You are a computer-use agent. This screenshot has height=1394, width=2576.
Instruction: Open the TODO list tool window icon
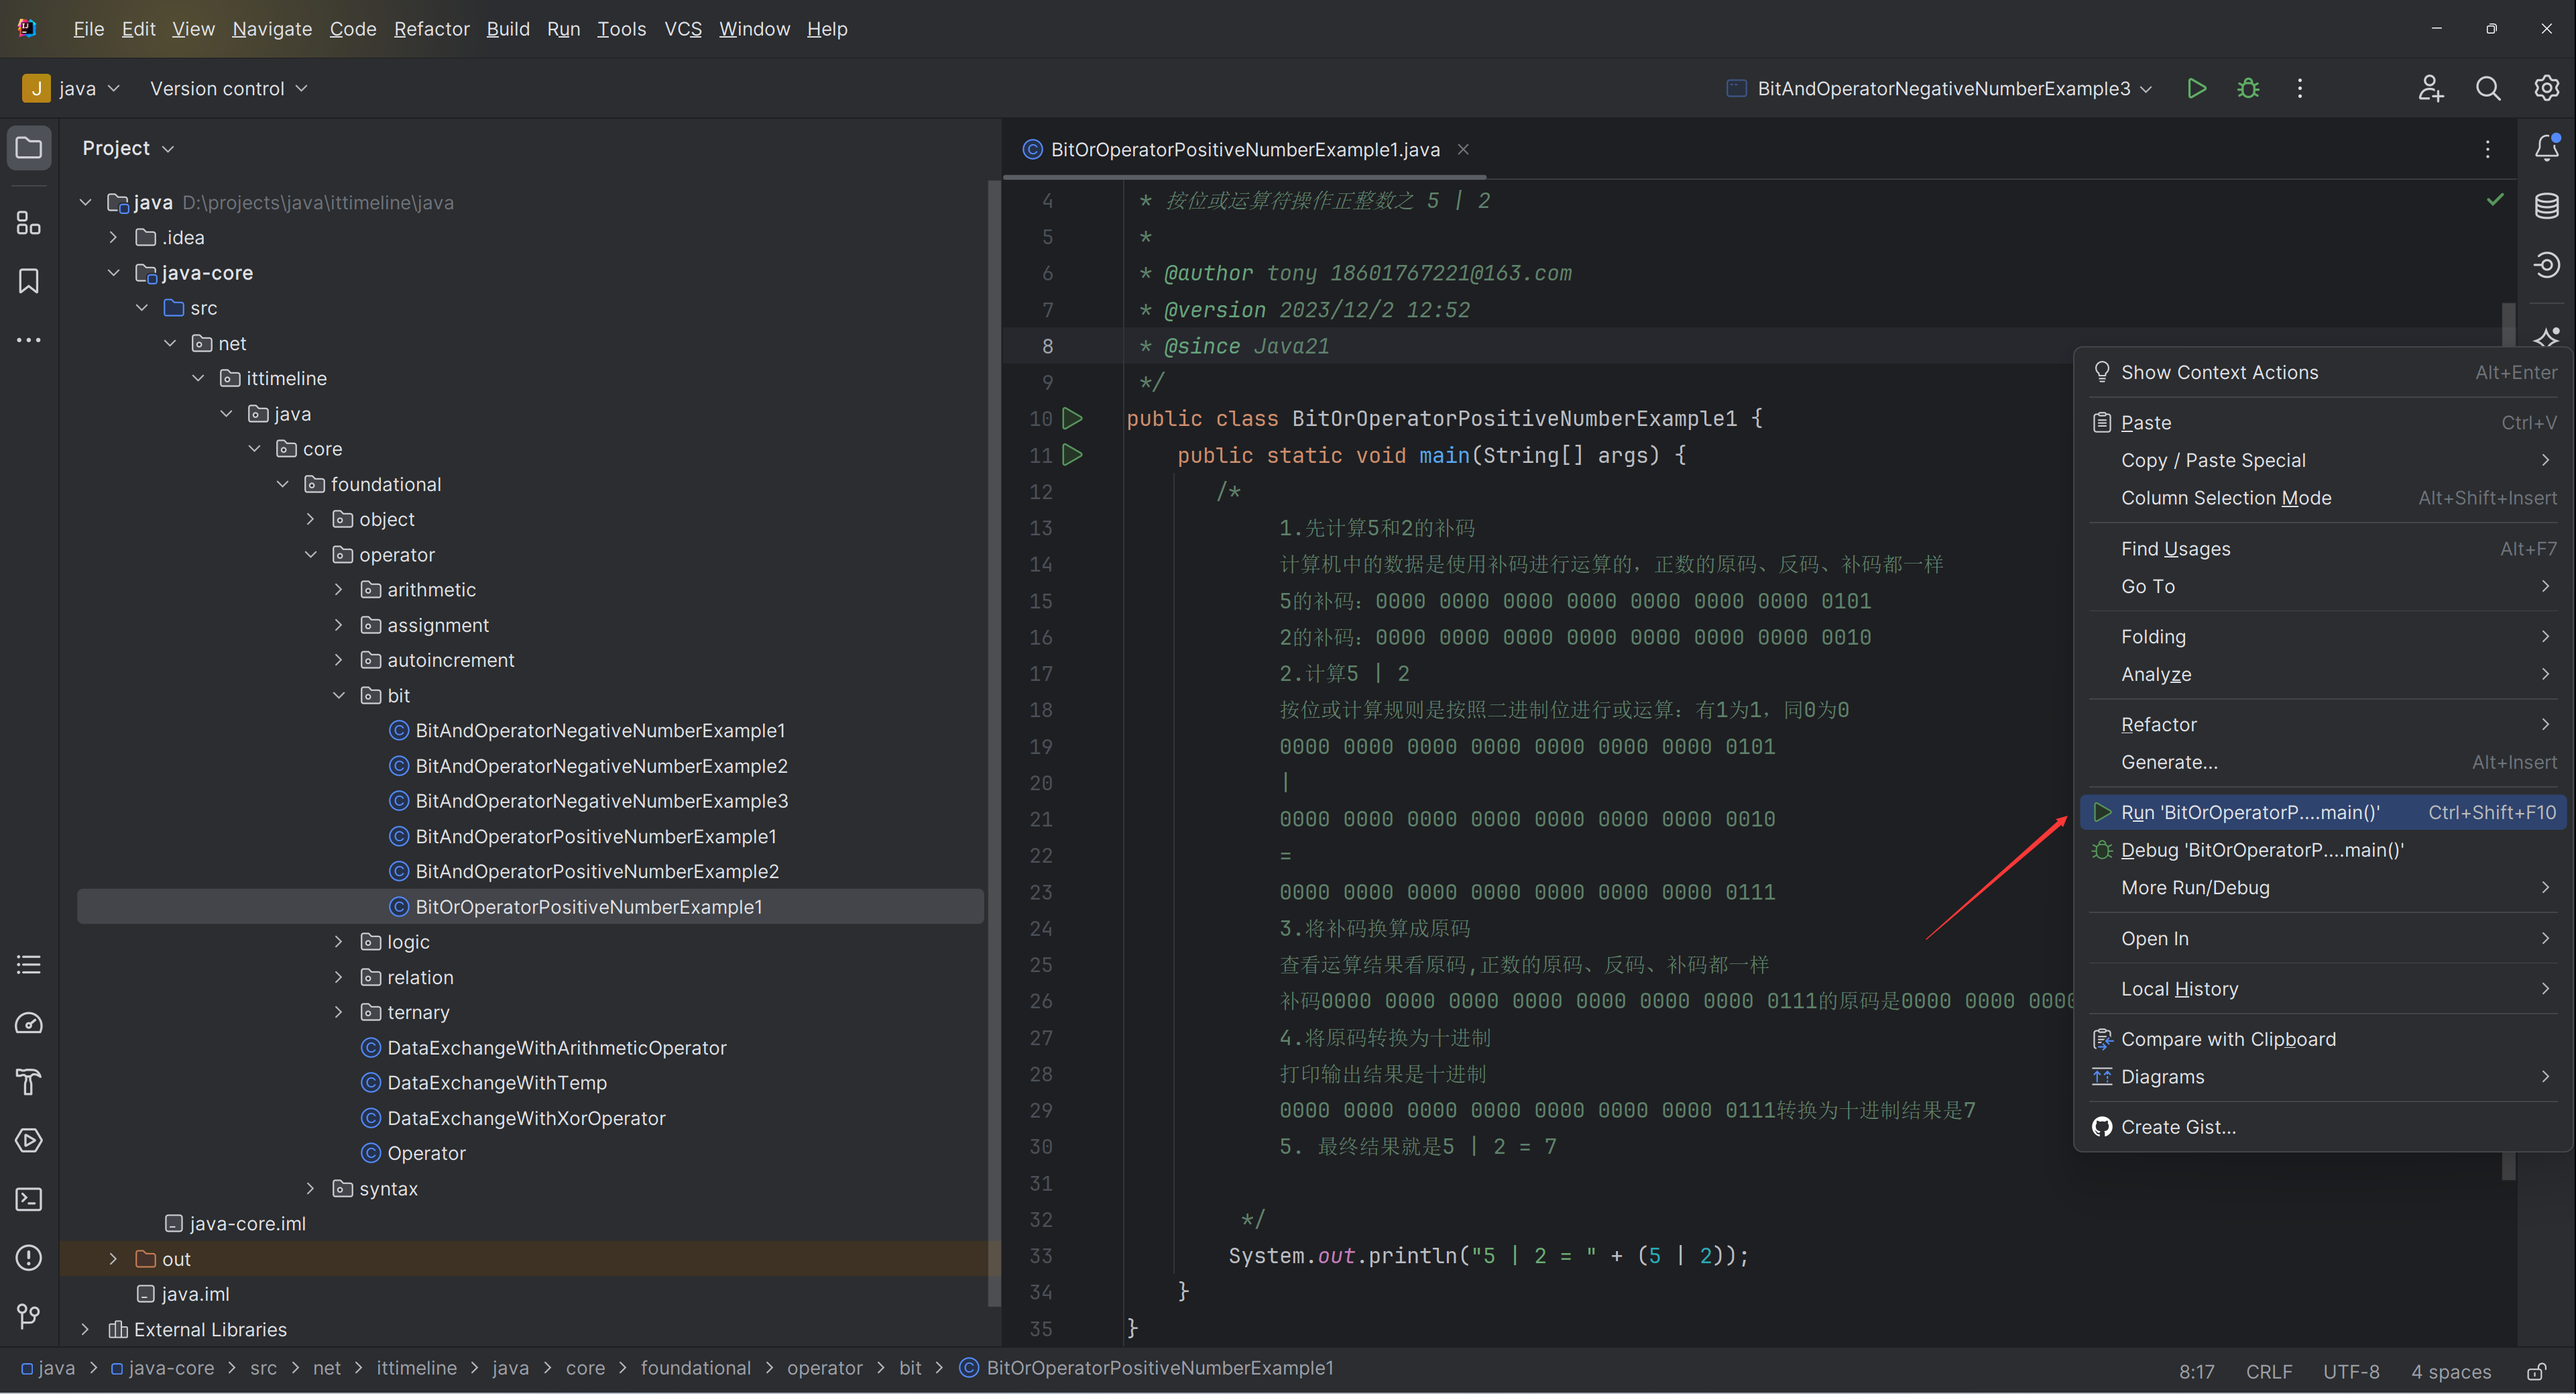coord(29,965)
